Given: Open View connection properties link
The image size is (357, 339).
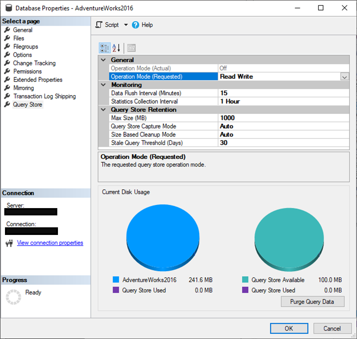Looking at the screenshot, I should tap(50, 243).
